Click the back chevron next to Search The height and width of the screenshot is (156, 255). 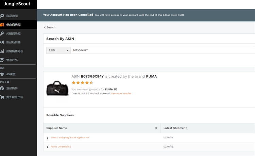pos(45,27)
